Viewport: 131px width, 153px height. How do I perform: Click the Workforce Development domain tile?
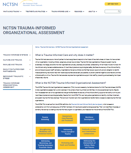pos(89,119)
